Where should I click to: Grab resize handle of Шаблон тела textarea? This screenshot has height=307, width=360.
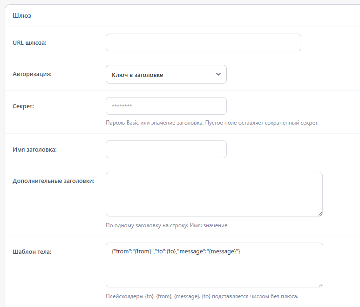point(321,285)
